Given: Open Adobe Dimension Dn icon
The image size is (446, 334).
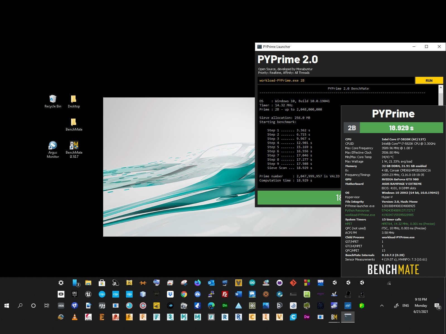Looking at the screenshot, I should point(225,306).
